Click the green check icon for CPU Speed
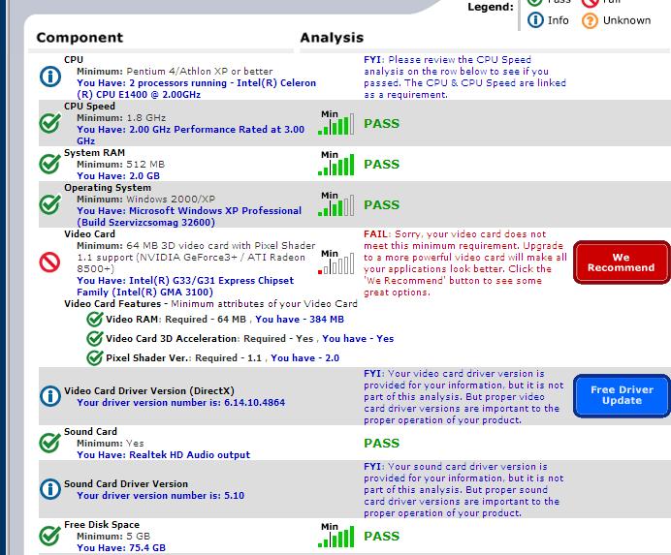The height and width of the screenshot is (555, 671). click(49, 124)
